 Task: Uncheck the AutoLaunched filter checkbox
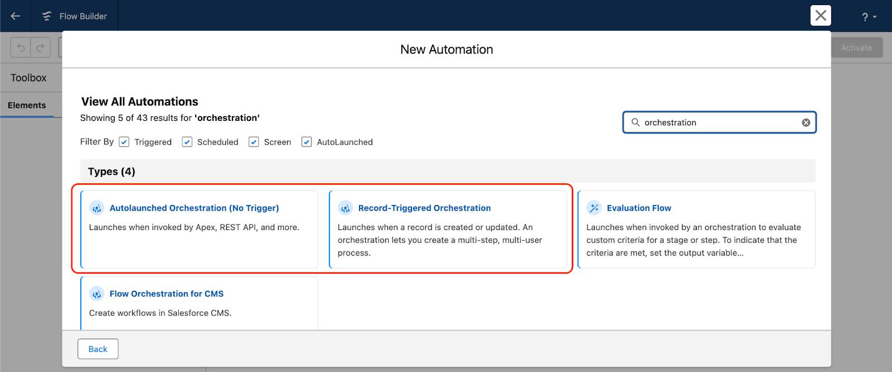click(307, 142)
